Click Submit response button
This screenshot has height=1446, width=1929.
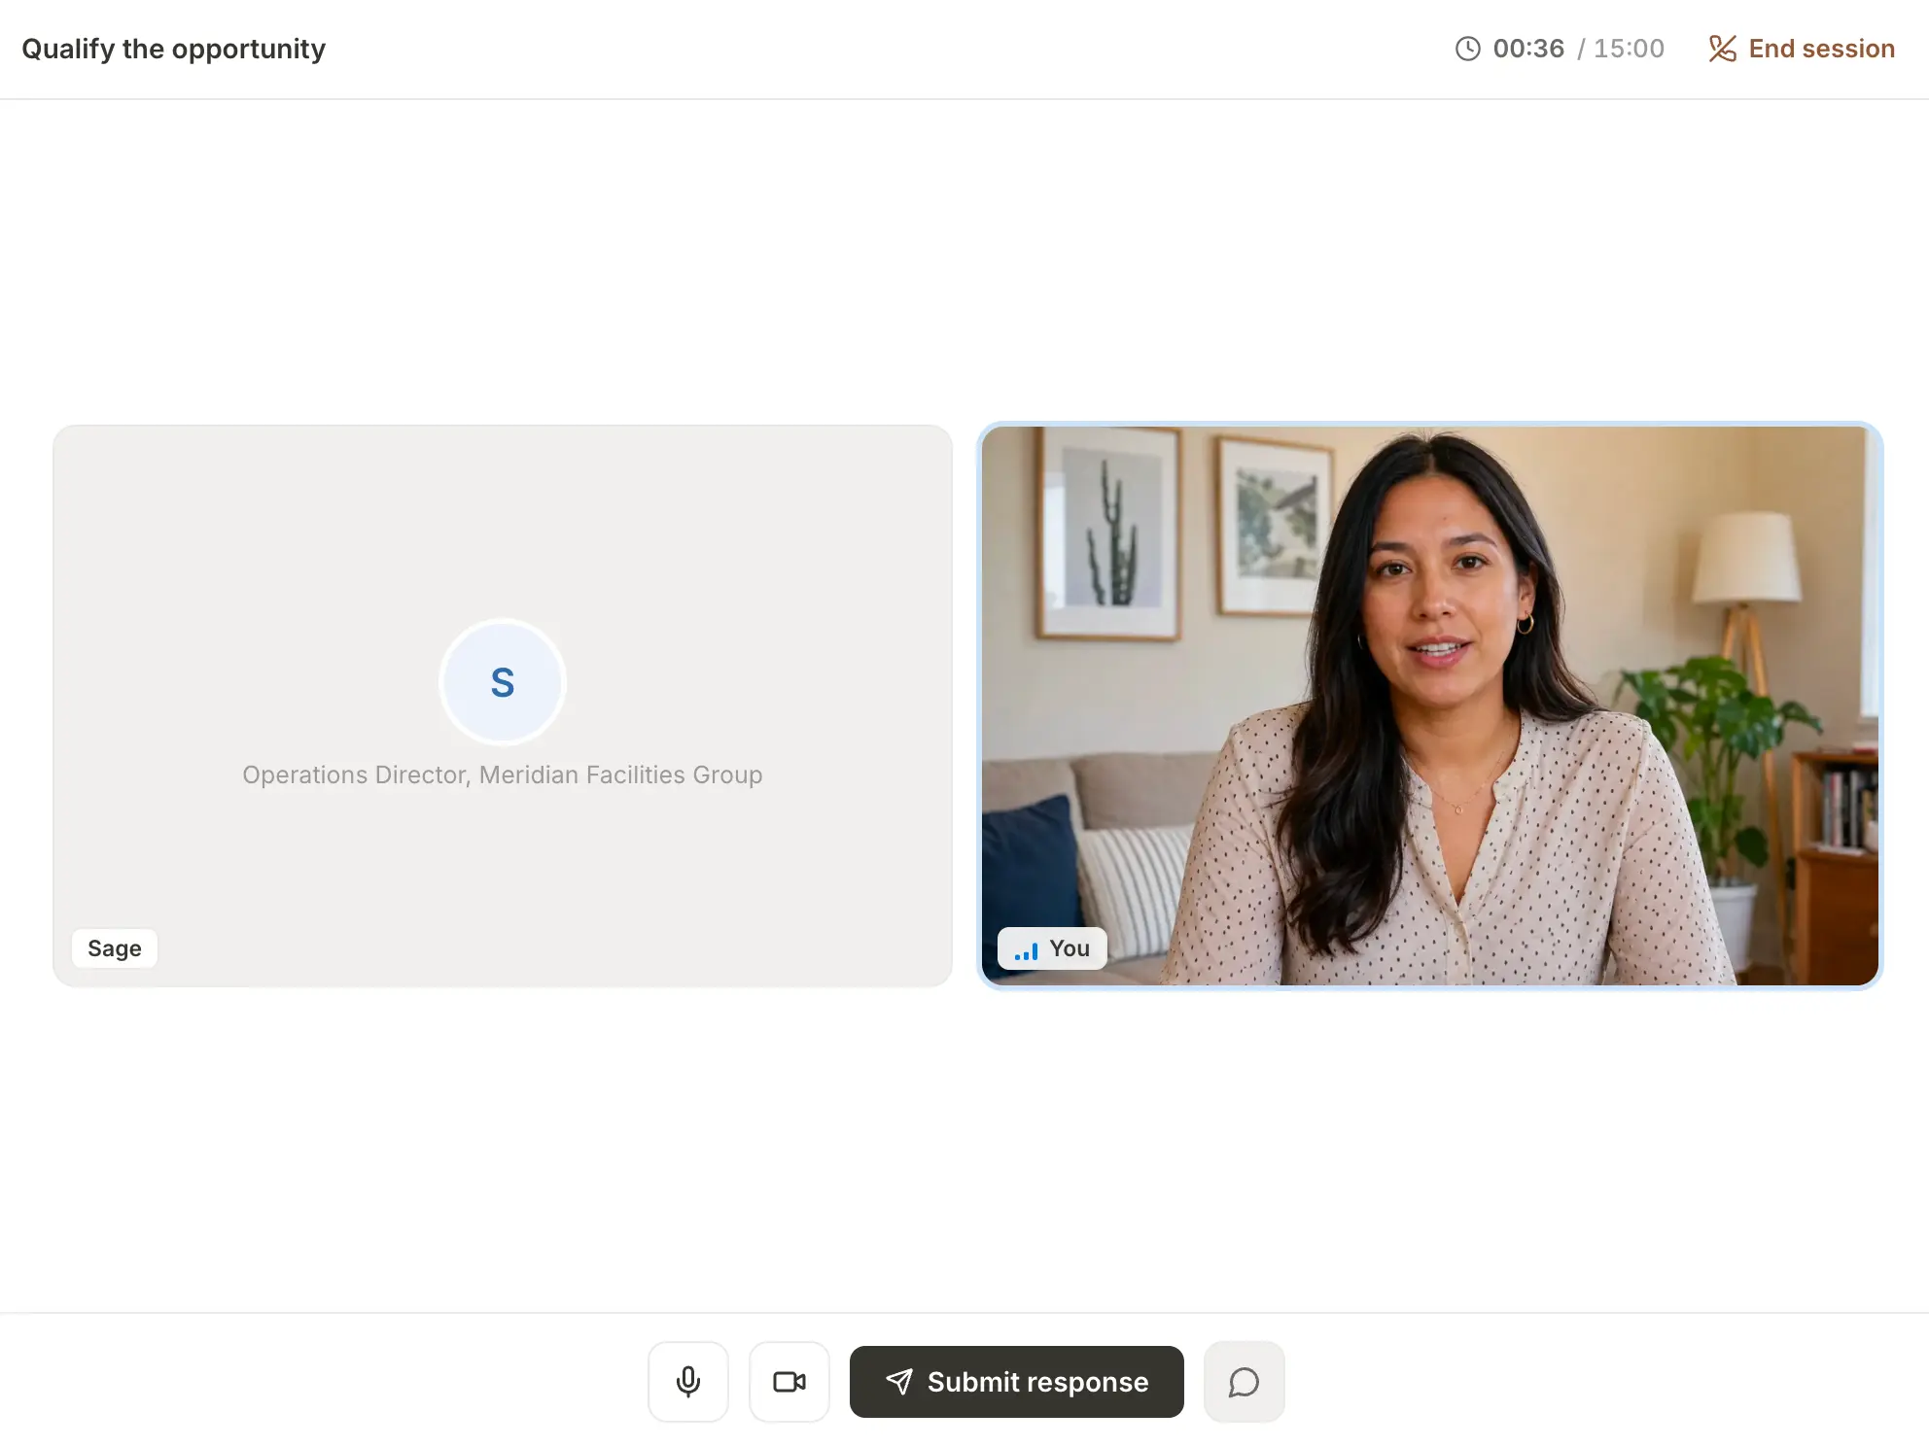pos(1016,1381)
